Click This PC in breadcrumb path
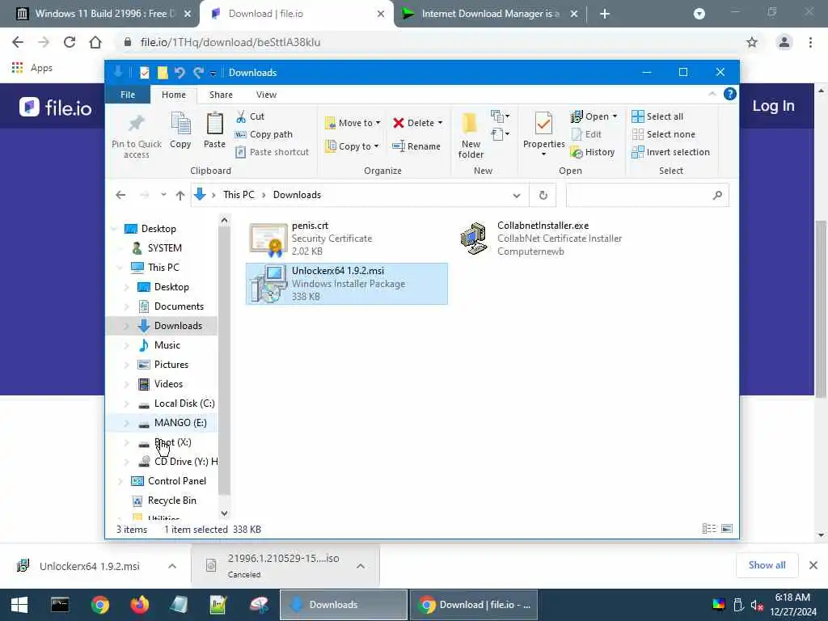 point(239,195)
